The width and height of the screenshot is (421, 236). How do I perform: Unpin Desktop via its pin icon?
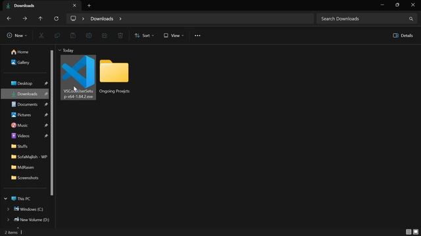click(x=46, y=83)
